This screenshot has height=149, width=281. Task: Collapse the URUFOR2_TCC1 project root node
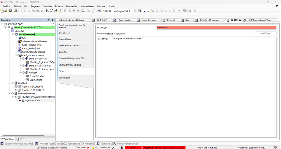click(2, 24)
